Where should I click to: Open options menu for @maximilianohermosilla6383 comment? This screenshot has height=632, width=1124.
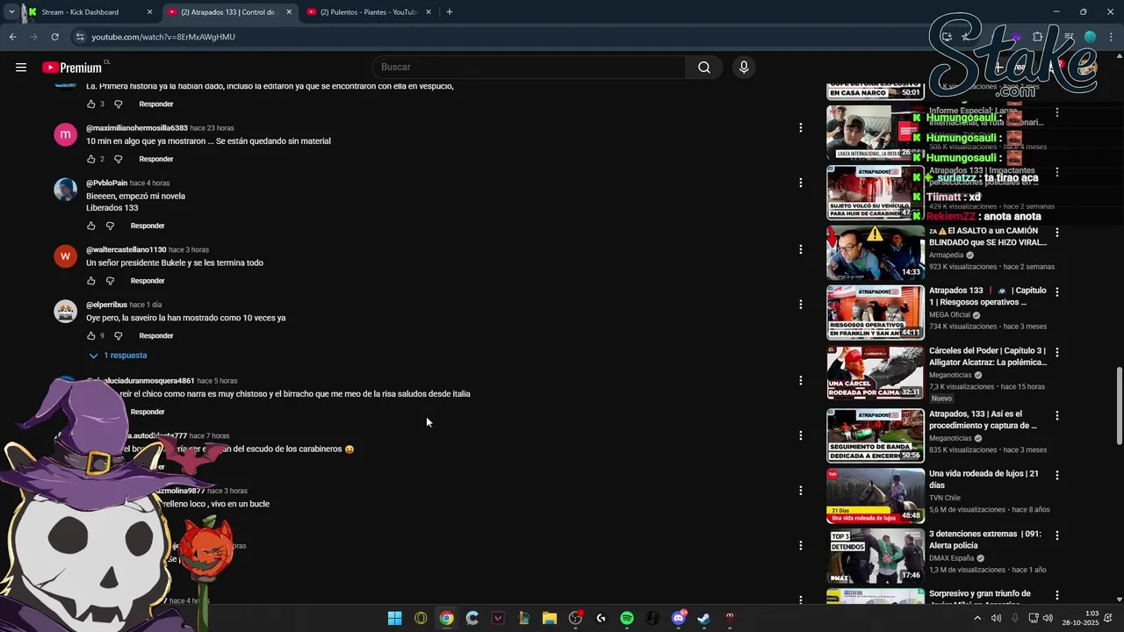pos(800,128)
